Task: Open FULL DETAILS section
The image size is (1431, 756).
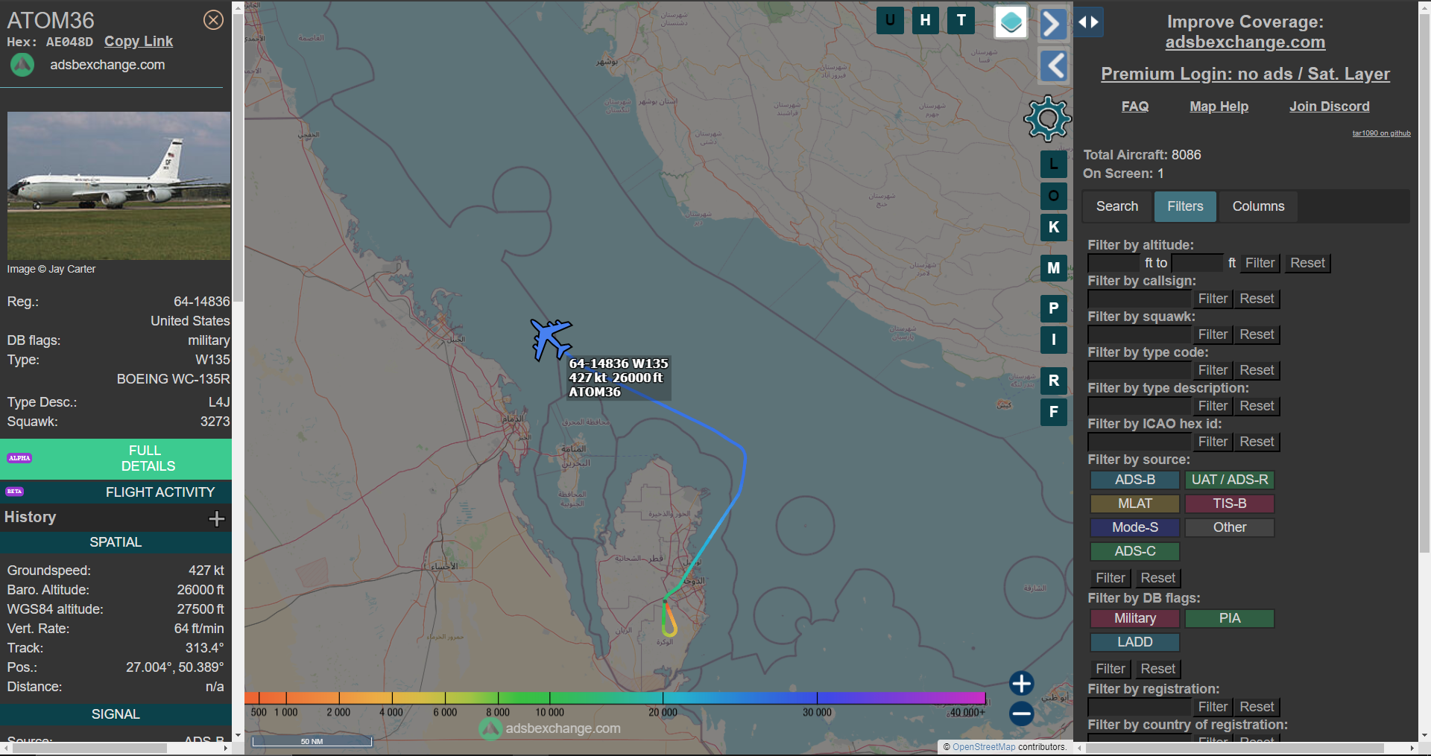Action: point(116,459)
